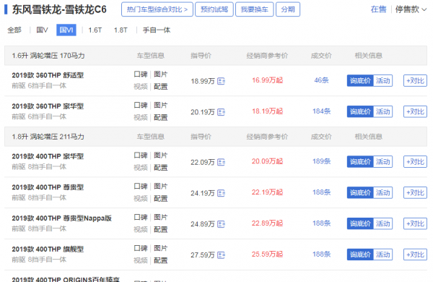Open 2019款 360THP 豪华型 model link
This screenshot has height=282, width=433.
[x=48, y=106]
